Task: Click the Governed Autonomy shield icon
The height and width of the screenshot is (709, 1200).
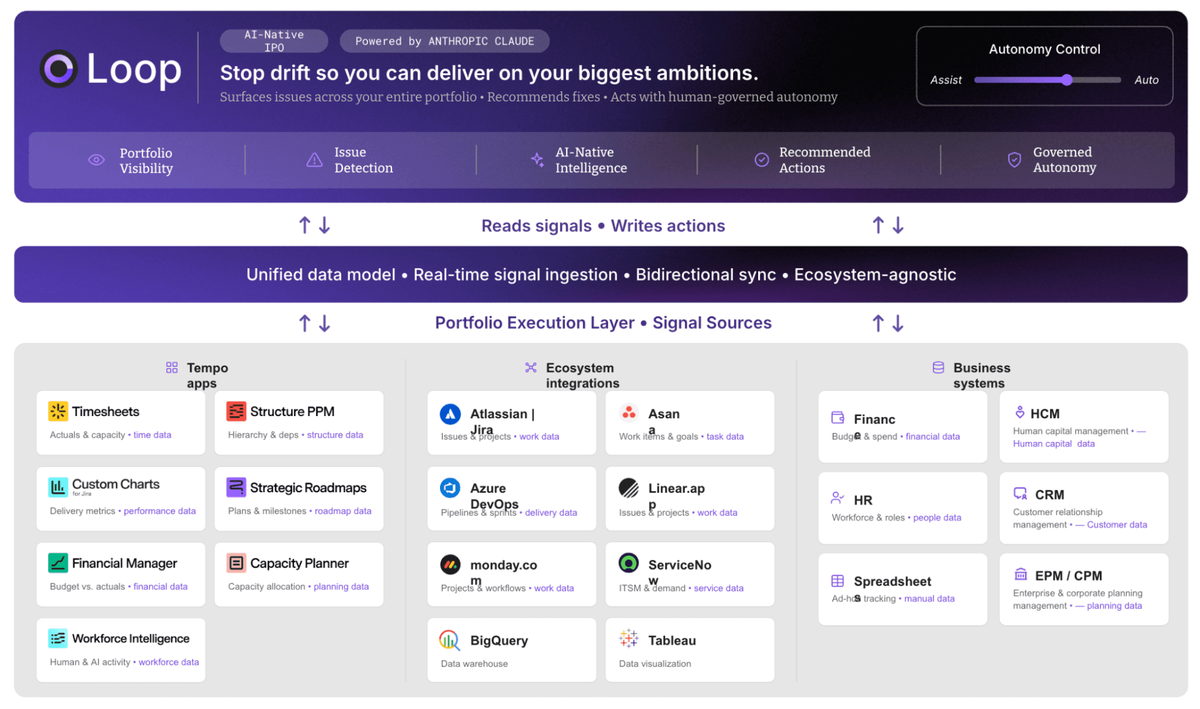Action: pos(1014,160)
